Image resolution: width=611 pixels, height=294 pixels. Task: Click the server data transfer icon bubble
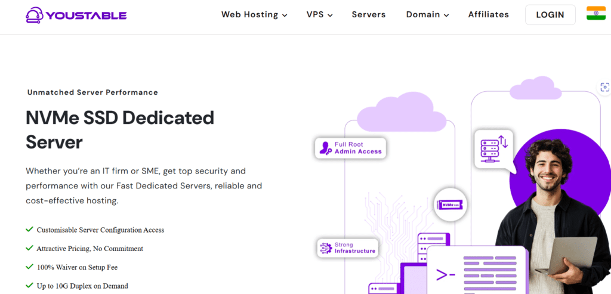pyautogui.click(x=493, y=150)
